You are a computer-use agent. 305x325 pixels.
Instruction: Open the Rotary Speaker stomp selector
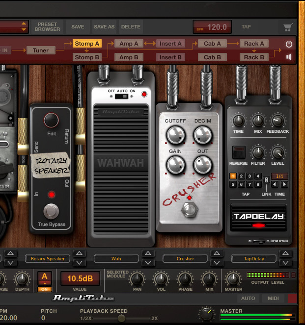click(x=48, y=259)
